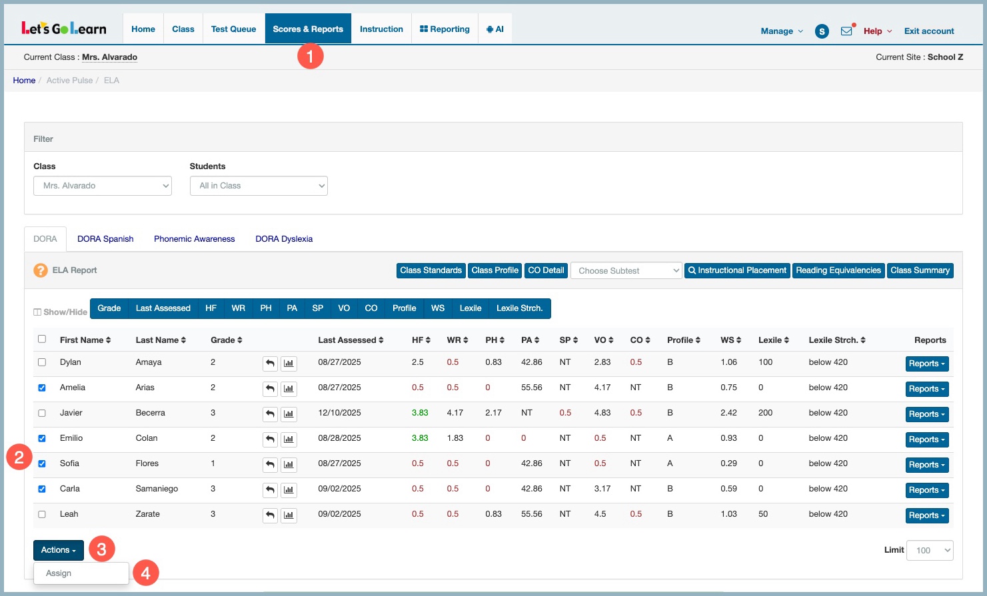Image resolution: width=987 pixels, height=596 pixels.
Task: Click the Instructional Placement button
Action: click(737, 270)
